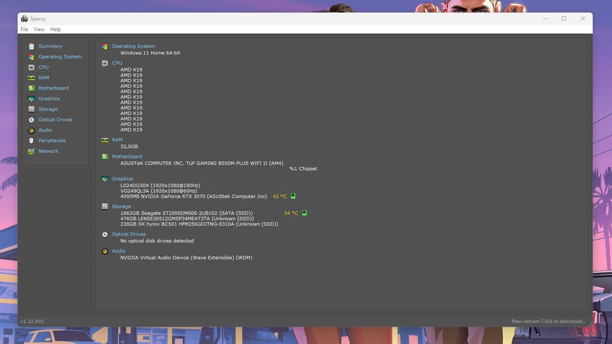Open the RAM heading link in summary
Screen dimensions: 612x344
117,140
